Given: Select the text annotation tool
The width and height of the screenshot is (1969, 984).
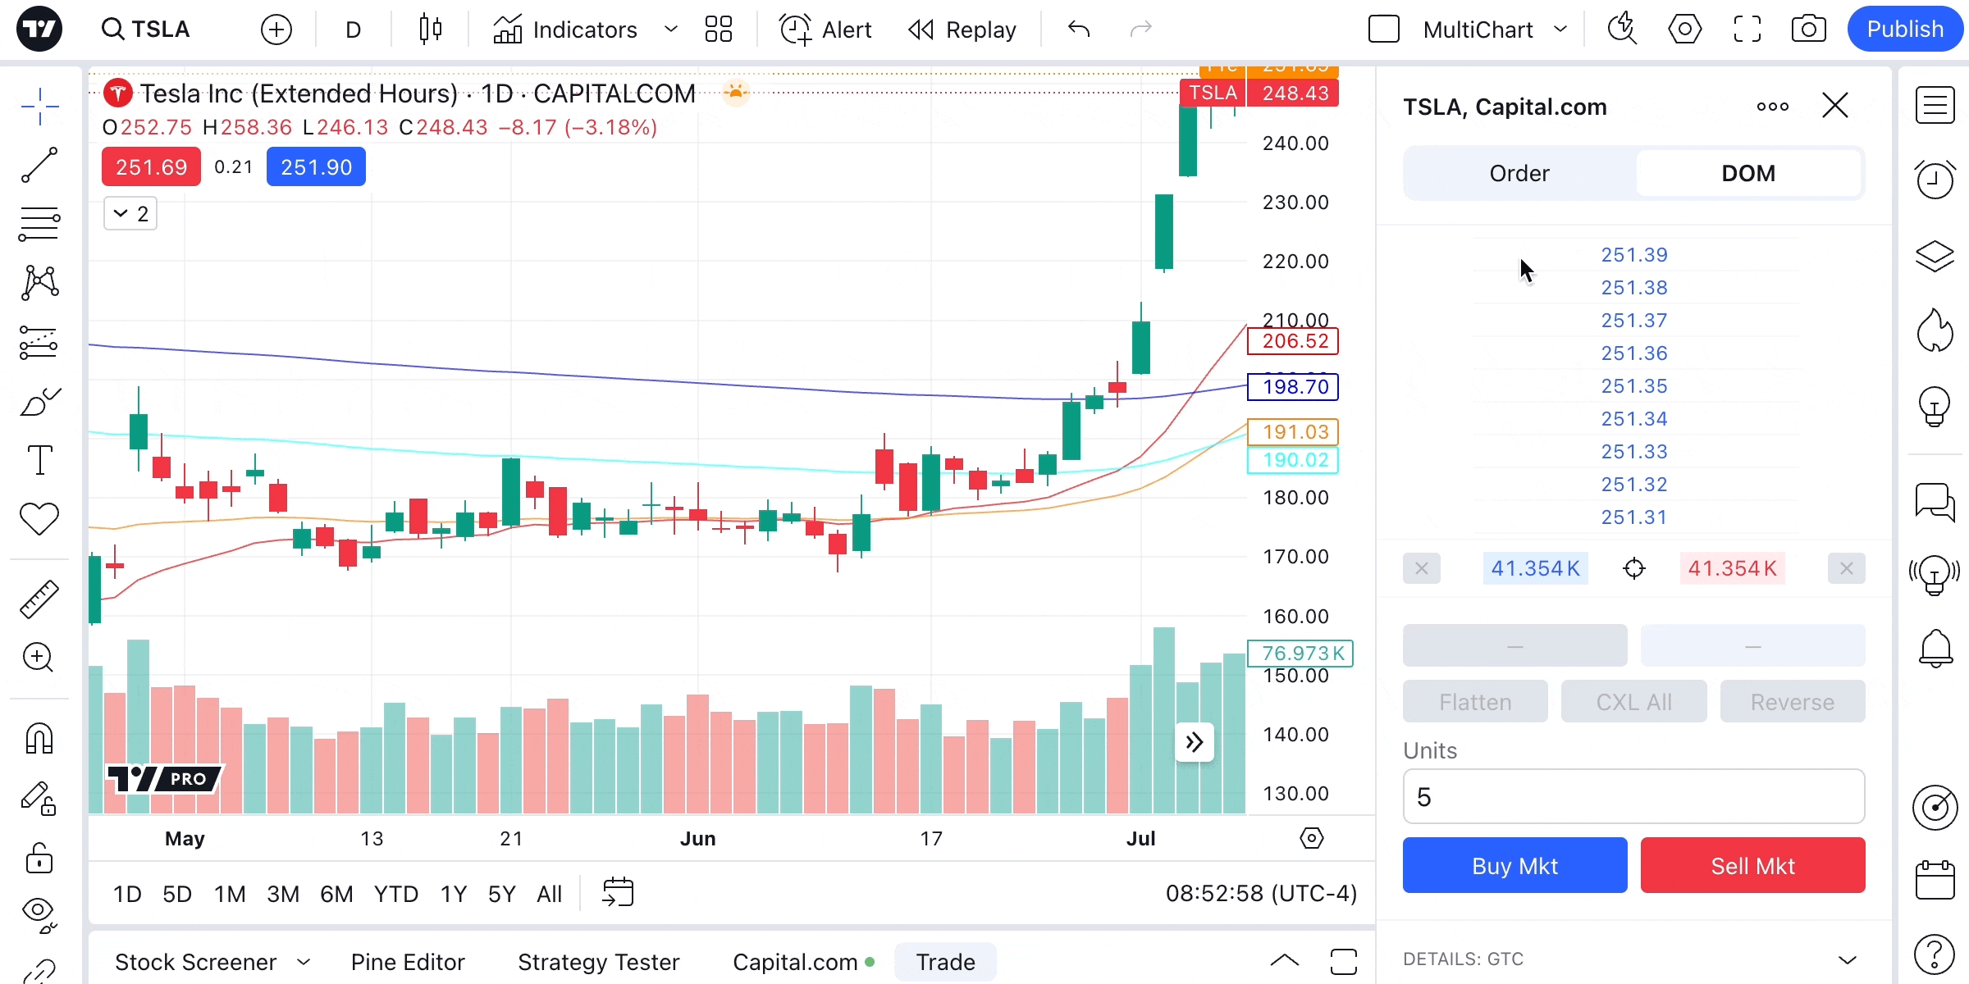Looking at the screenshot, I should coord(39,460).
